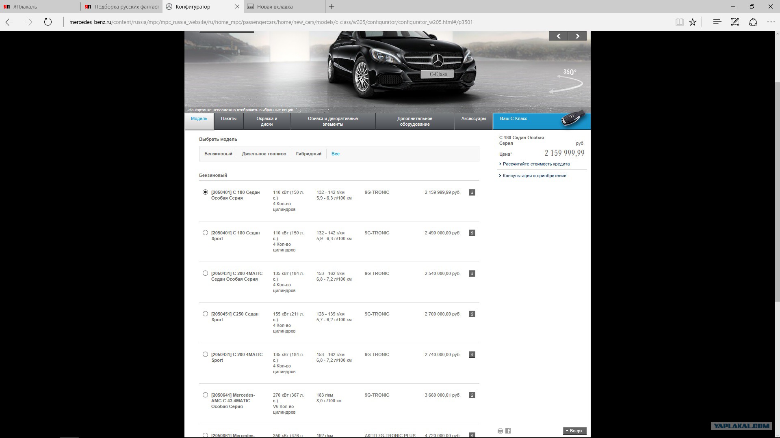Image resolution: width=780 pixels, height=438 pixels.
Task: Open the share or notifications icon
Action: click(753, 22)
